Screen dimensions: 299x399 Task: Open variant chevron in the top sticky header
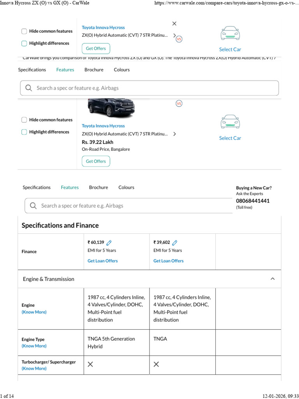click(x=174, y=35)
